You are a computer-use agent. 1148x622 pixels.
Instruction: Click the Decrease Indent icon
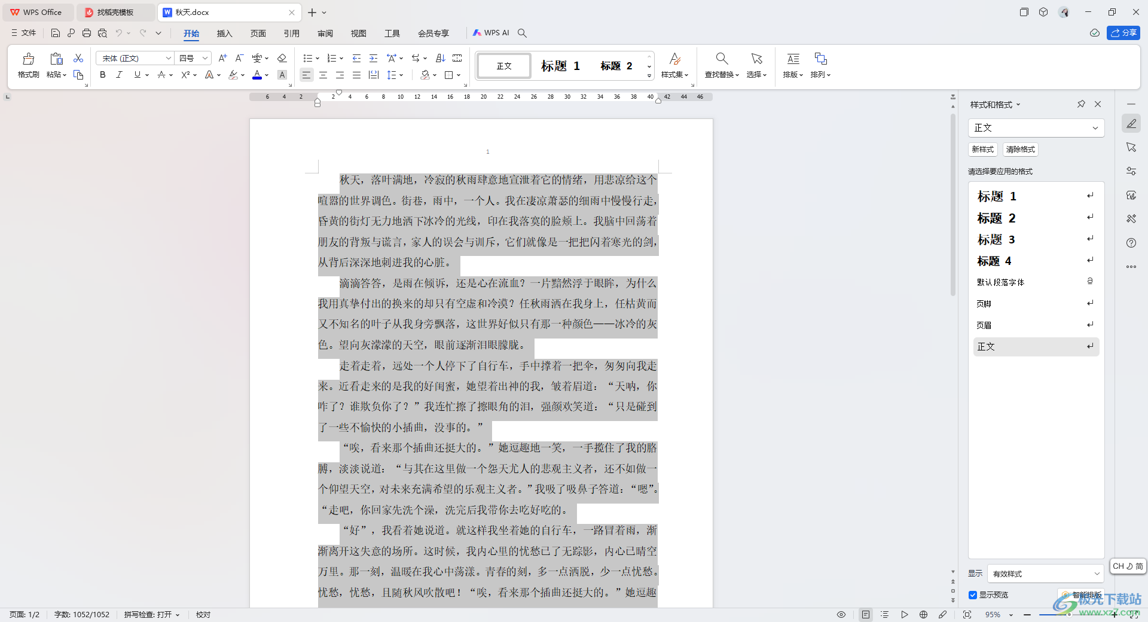coord(356,58)
